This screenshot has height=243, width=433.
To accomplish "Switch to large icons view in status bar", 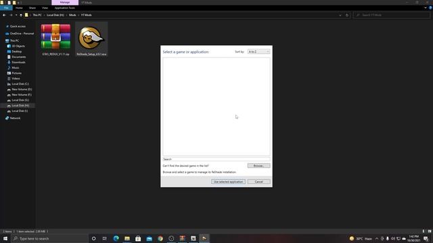I will [430, 231].
